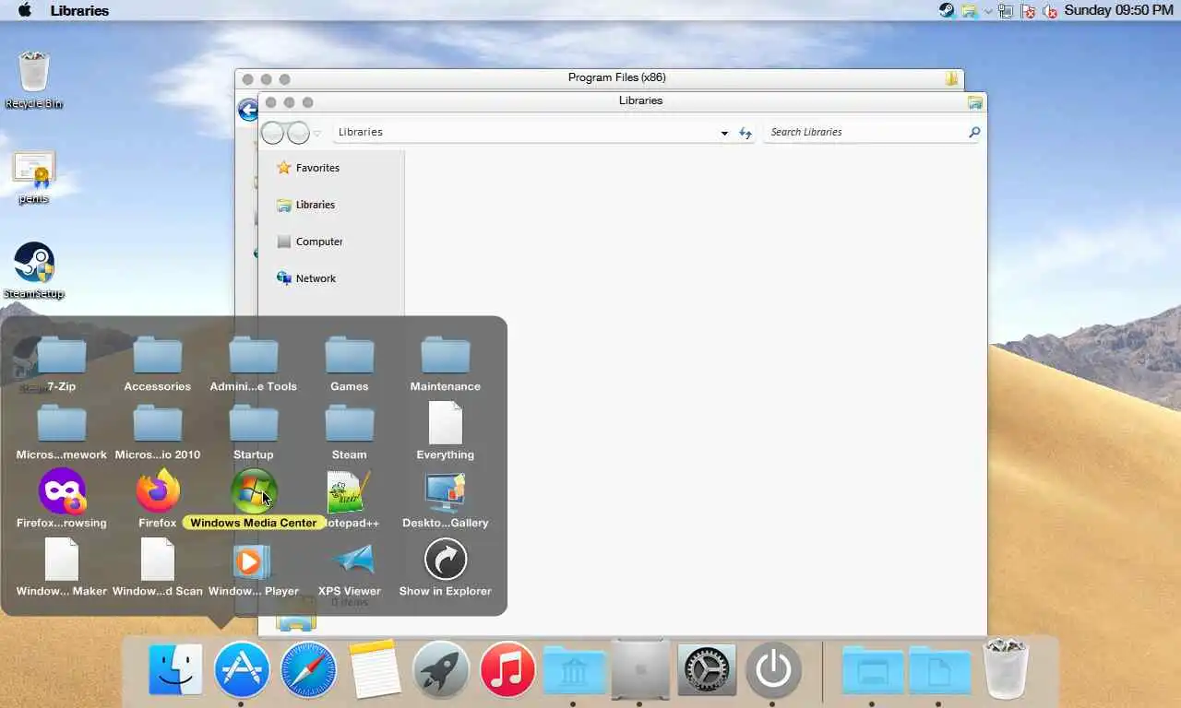Open the Microsoft Visual Studio 2010 folder
The height and width of the screenshot is (708, 1181).
click(x=158, y=433)
